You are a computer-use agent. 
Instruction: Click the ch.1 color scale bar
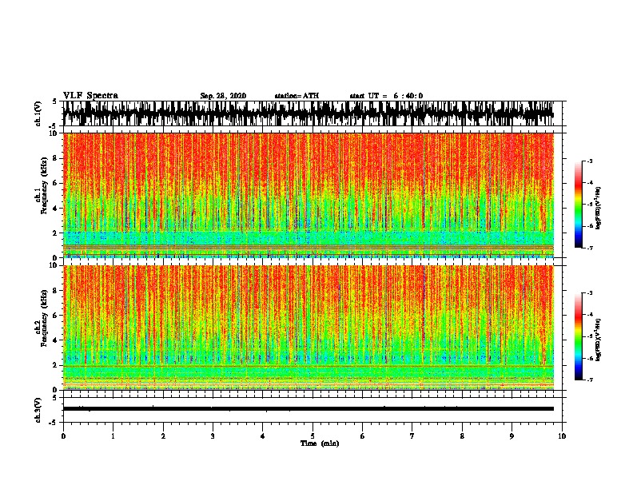(x=578, y=205)
